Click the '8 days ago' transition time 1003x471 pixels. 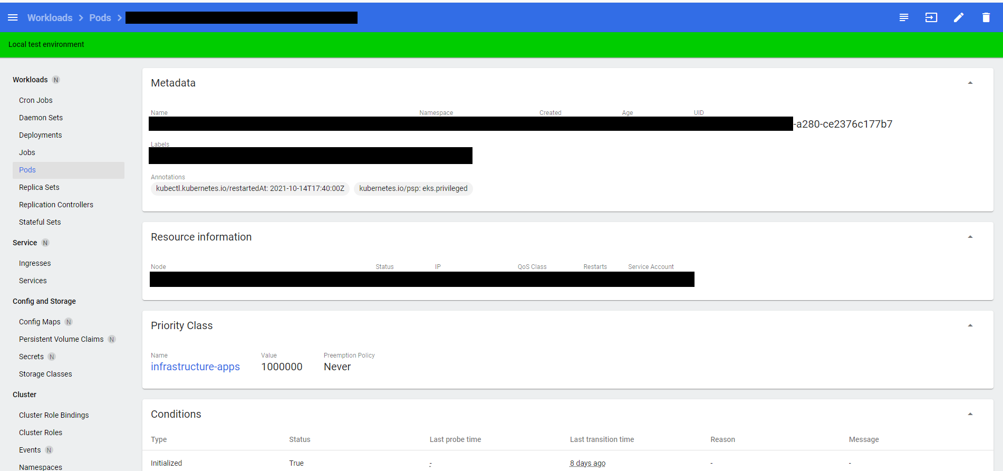click(x=587, y=463)
